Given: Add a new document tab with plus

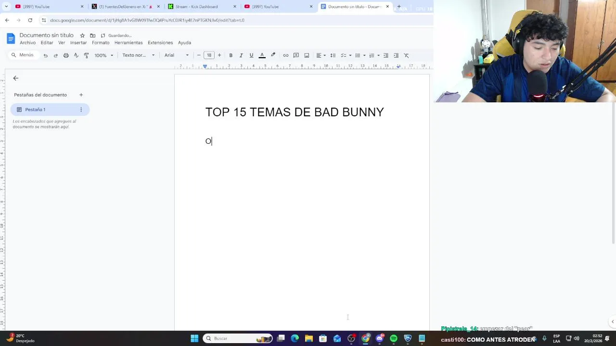Looking at the screenshot, I should coord(81,95).
